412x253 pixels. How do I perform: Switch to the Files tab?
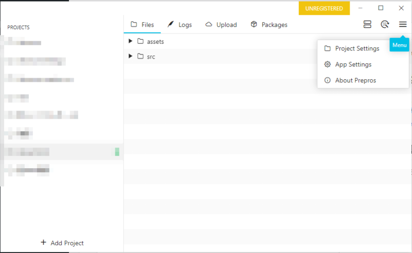pos(143,25)
